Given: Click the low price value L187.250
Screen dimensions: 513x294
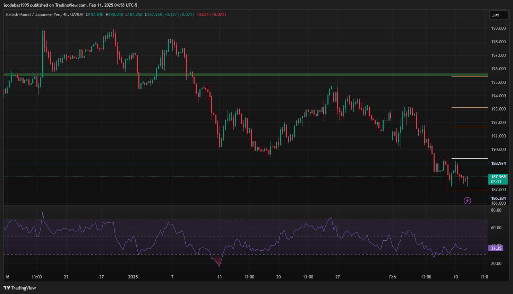Looking at the screenshot, I should [134, 15].
